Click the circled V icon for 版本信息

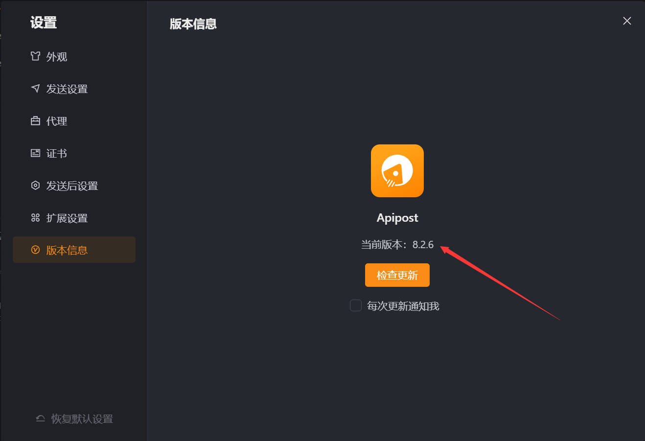tap(35, 250)
